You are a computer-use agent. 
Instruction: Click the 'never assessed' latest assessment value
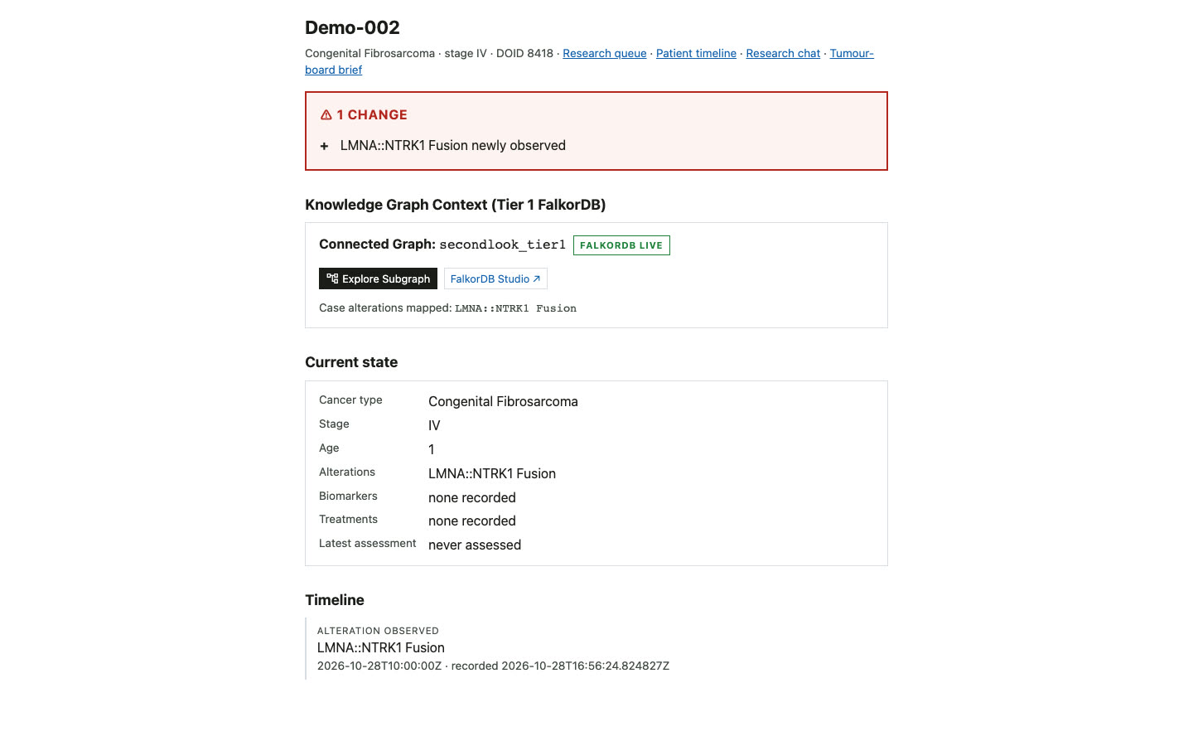click(475, 545)
